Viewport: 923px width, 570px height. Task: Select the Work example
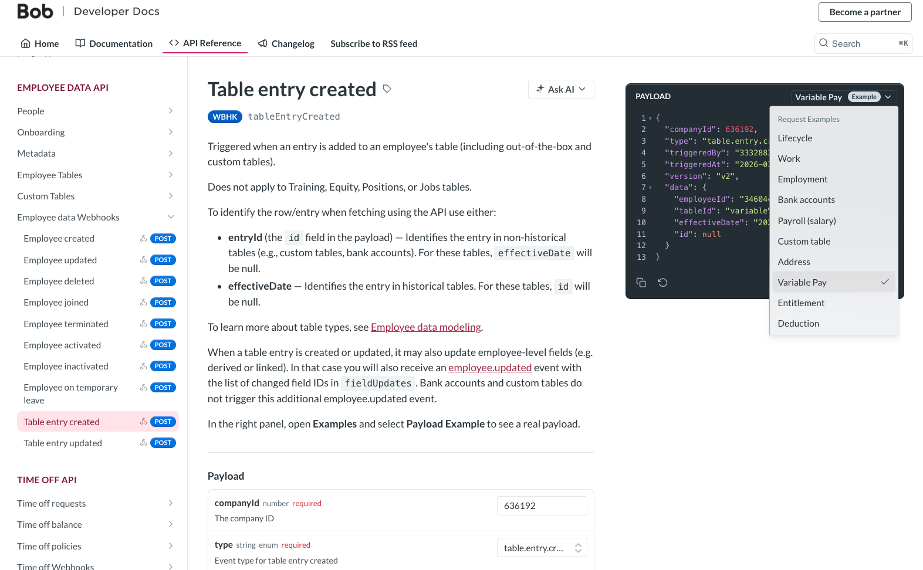pos(833,159)
